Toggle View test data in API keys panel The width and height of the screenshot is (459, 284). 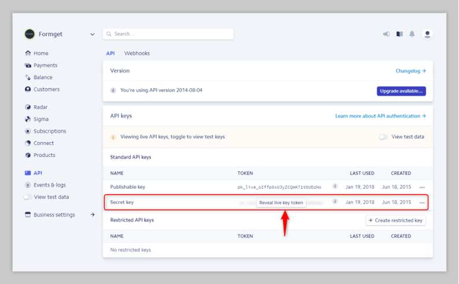click(383, 137)
